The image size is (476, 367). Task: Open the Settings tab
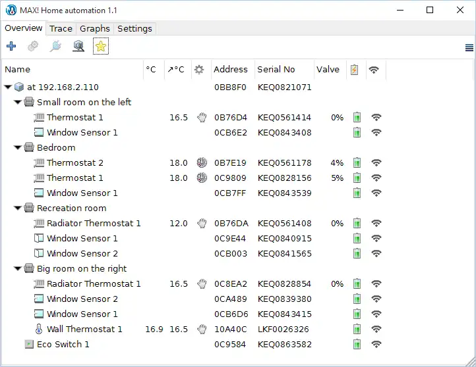134,29
